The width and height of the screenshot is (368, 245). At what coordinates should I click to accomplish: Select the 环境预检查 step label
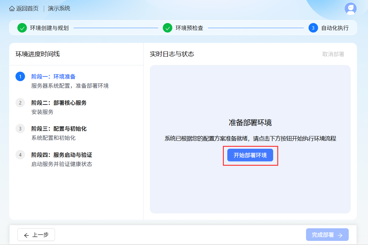pyautogui.click(x=189, y=28)
